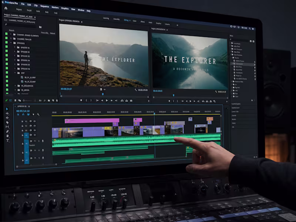This screenshot has height=222, width=296.
Task: Select the Pen tool
Action: pyautogui.click(x=7, y=131)
